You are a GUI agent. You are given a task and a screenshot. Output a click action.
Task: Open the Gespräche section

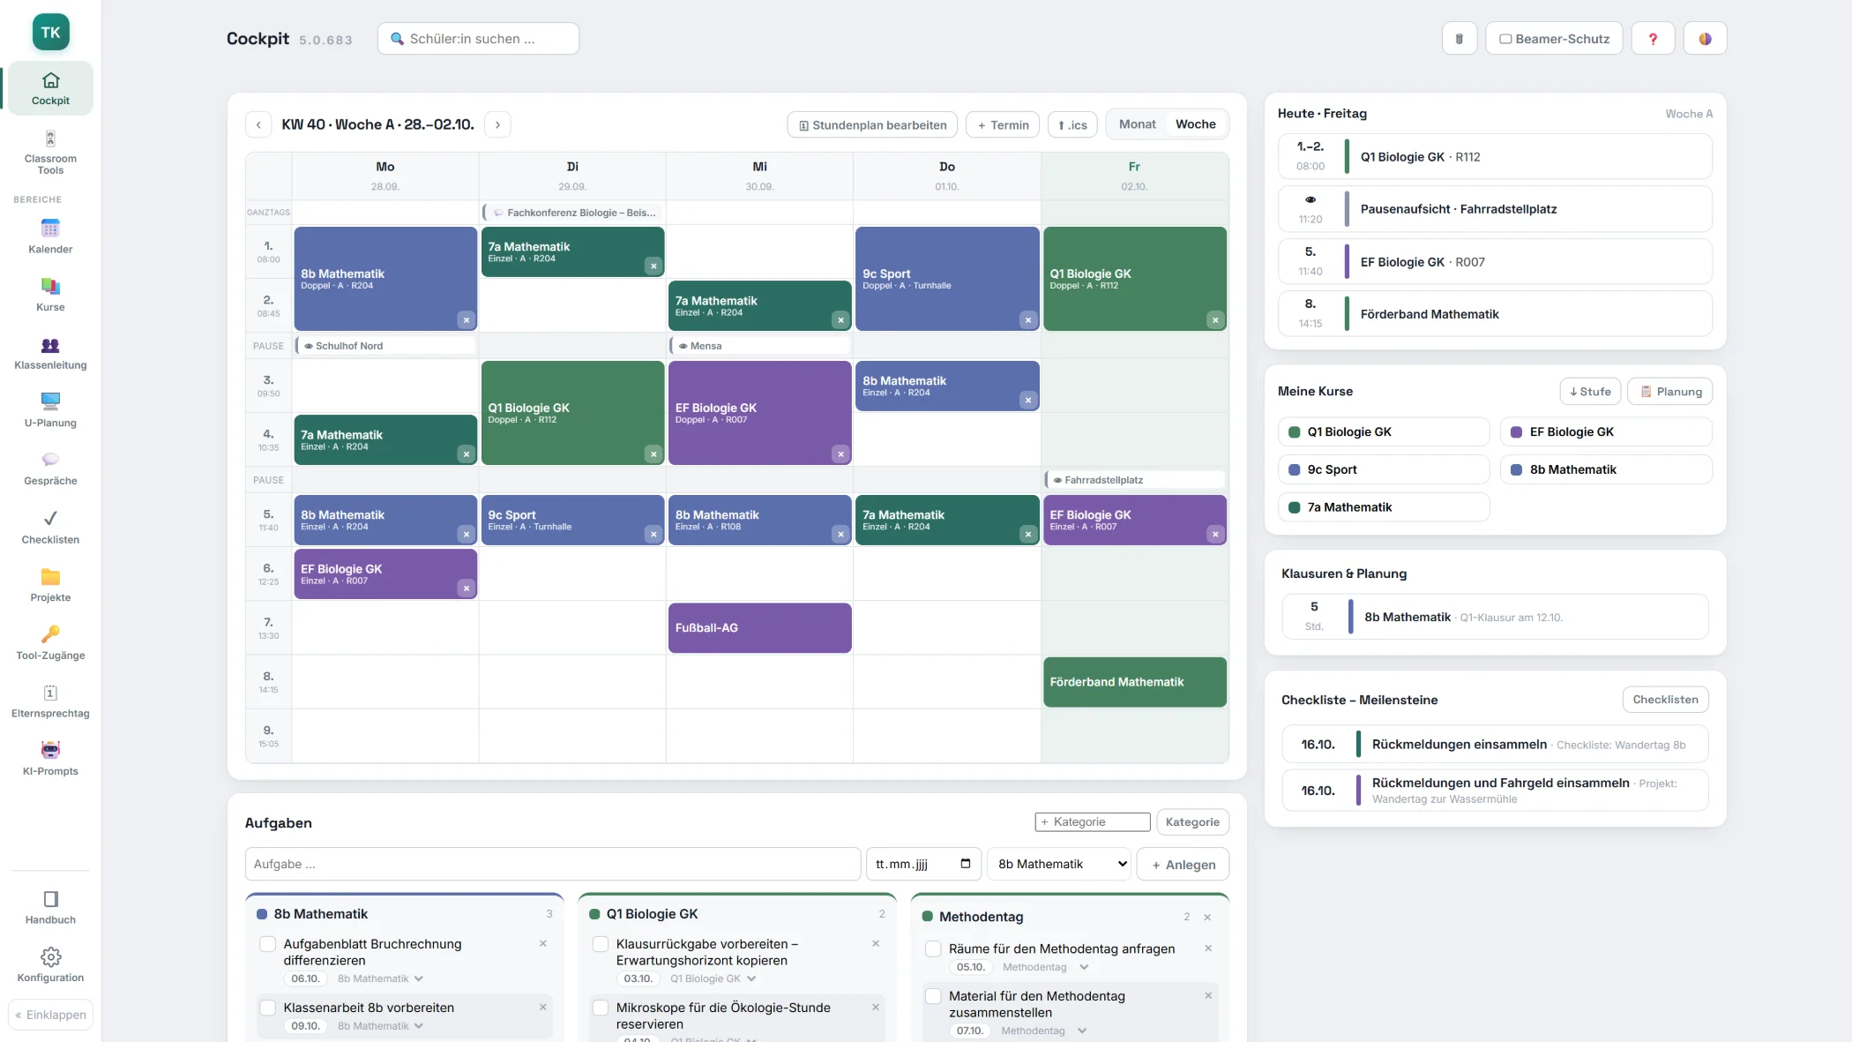tap(50, 469)
